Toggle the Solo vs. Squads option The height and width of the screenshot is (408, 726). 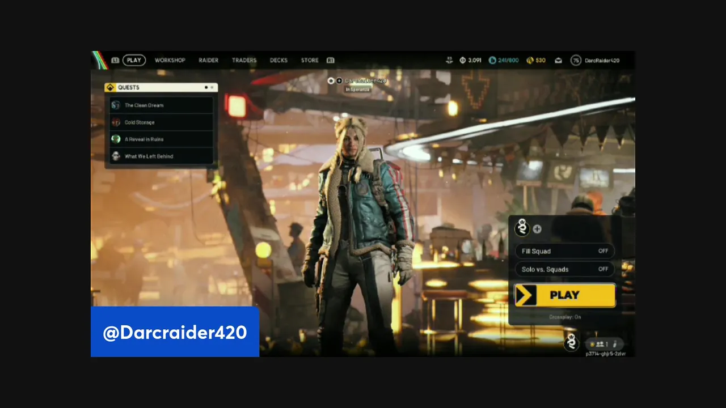coord(564,269)
